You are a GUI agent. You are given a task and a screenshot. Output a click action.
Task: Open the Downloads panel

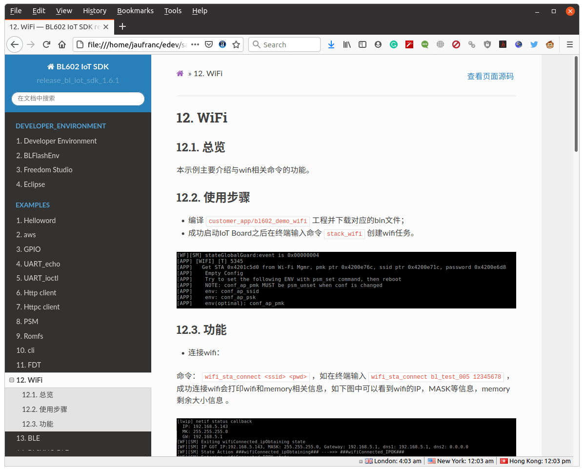click(x=331, y=45)
